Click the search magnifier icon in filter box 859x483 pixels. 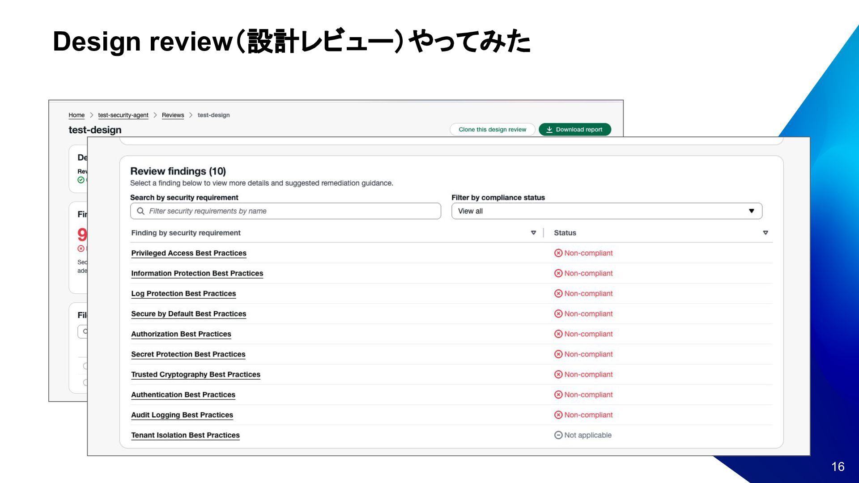pos(140,211)
